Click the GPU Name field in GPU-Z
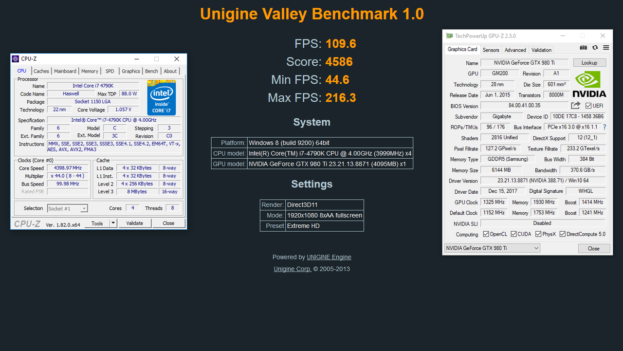Image resolution: width=623 pixels, height=351 pixels. click(525, 63)
